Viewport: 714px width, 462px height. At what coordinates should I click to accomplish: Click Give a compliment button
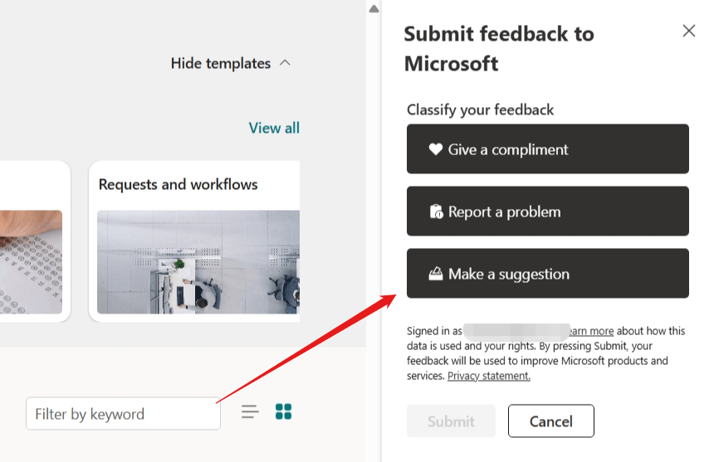click(x=547, y=149)
